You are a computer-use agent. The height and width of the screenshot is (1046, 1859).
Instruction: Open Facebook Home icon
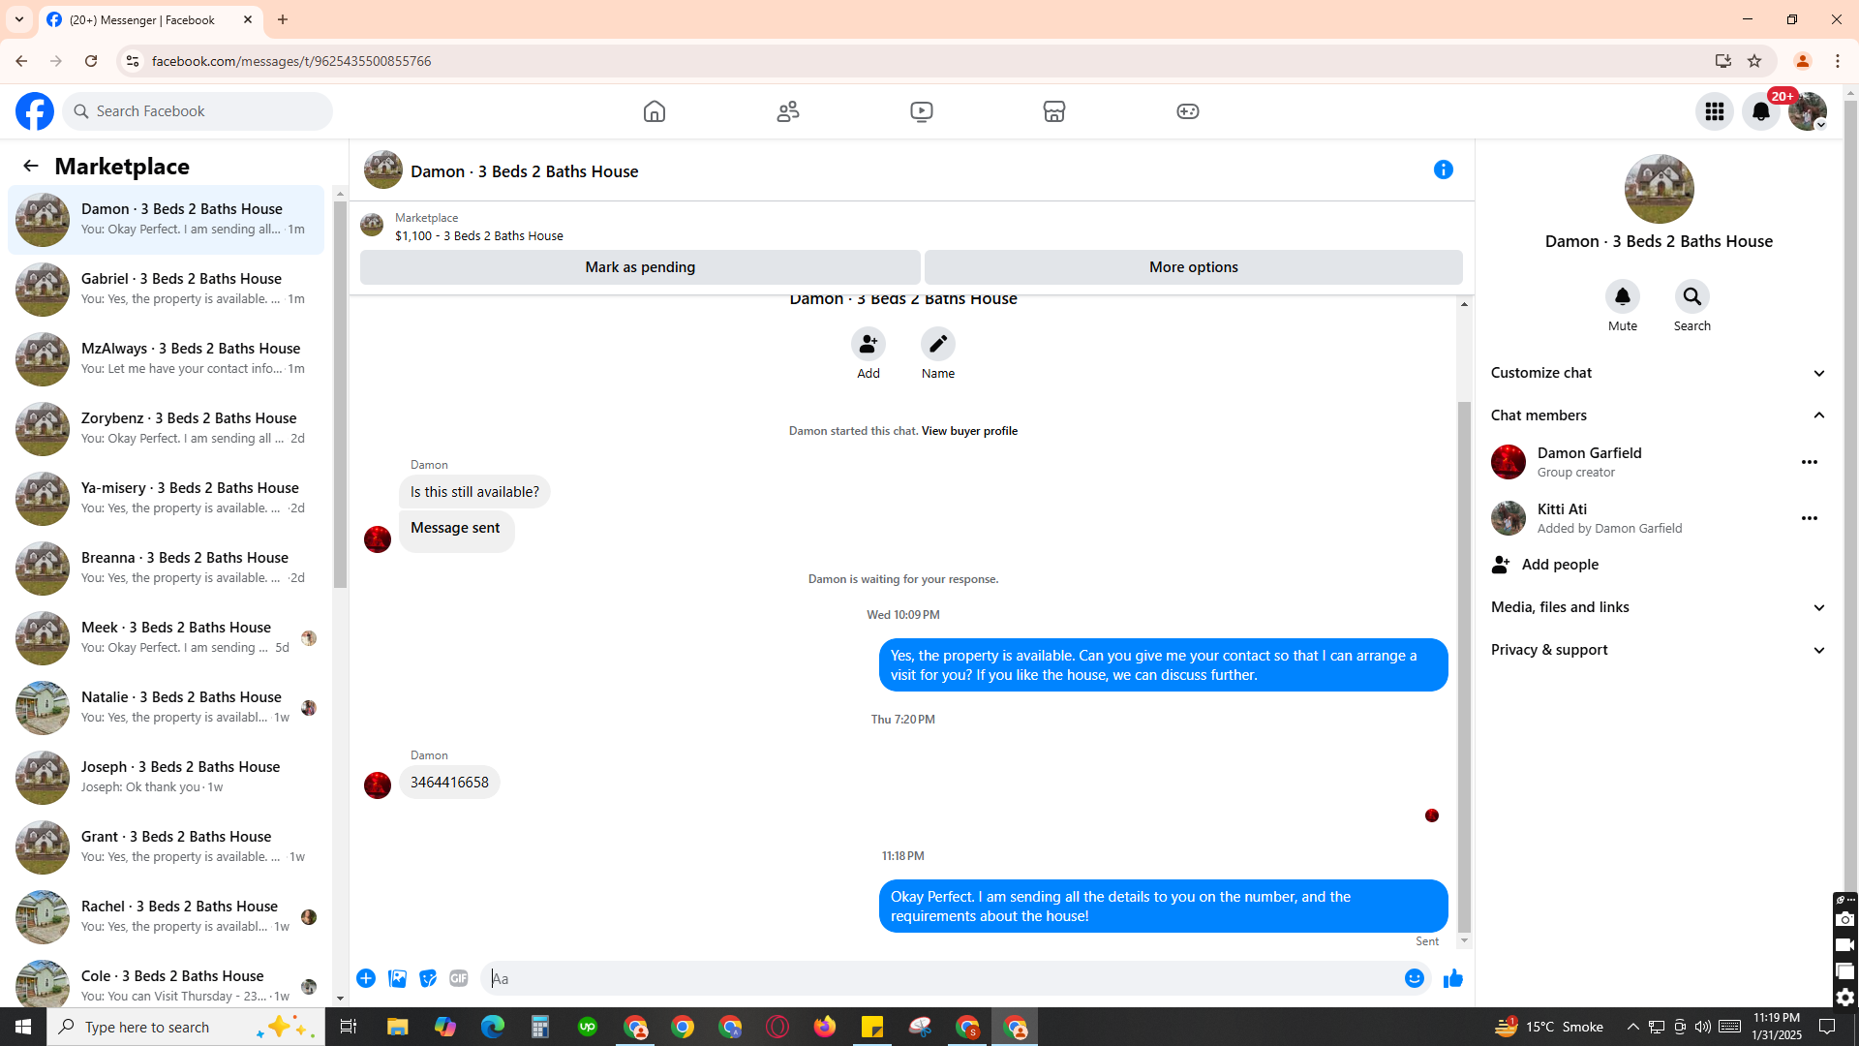pos(655,111)
